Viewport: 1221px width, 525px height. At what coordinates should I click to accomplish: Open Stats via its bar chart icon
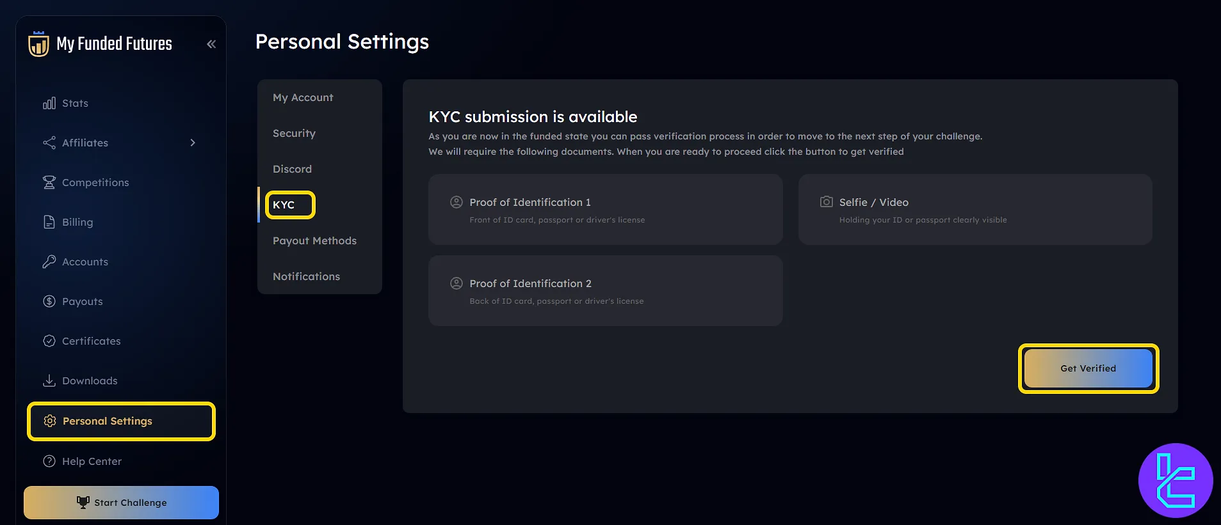pos(49,103)
